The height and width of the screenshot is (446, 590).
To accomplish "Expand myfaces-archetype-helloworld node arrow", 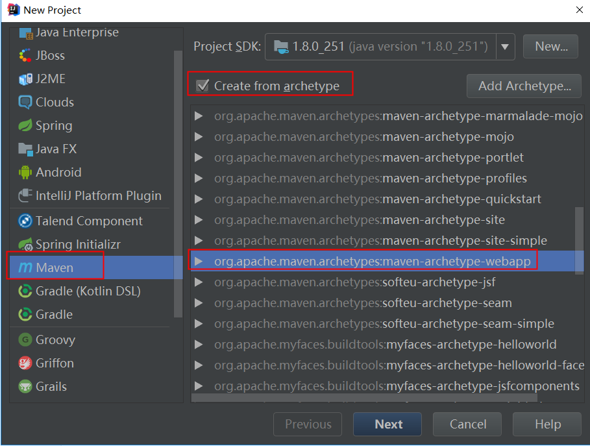I will point(199,344).
